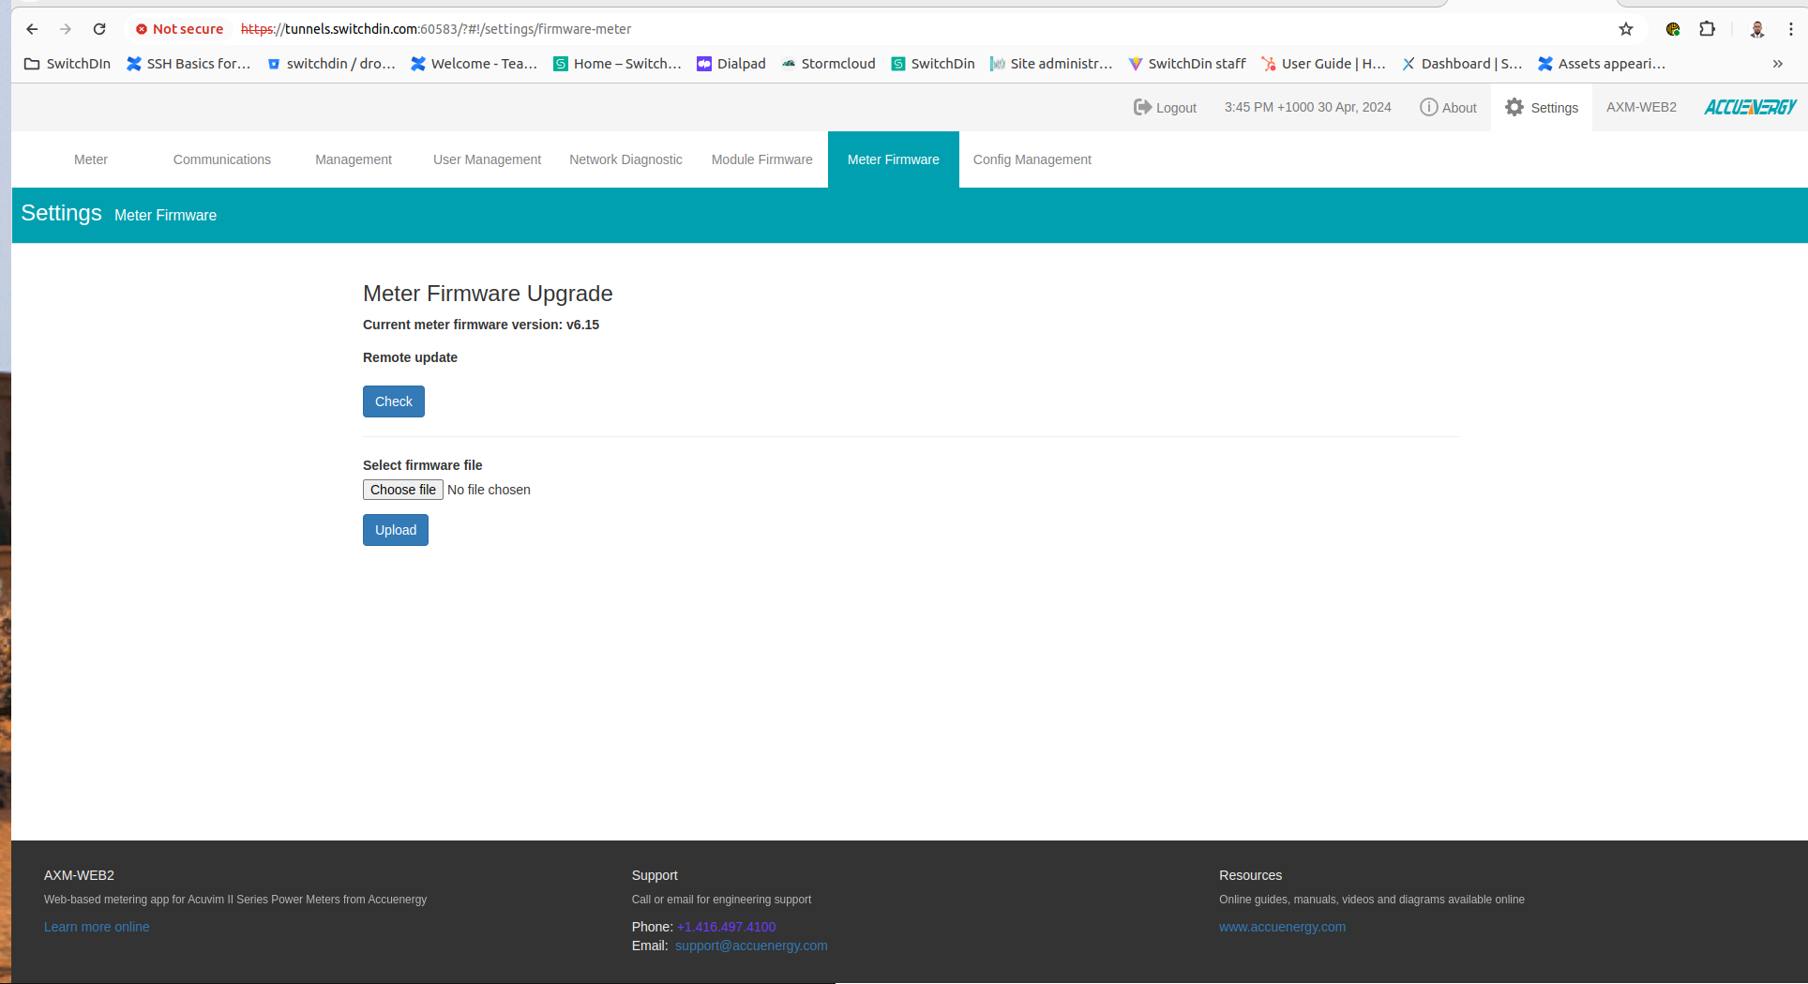Switch to the Meter tab
The image size is (1808, 984).
[91, 159]
